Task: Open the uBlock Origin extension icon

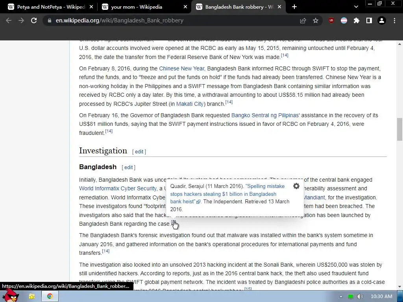Action: coord(331,20)
